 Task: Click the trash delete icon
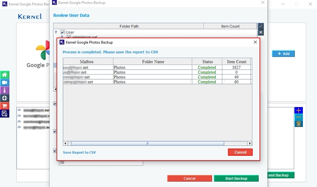click(299, 124)
